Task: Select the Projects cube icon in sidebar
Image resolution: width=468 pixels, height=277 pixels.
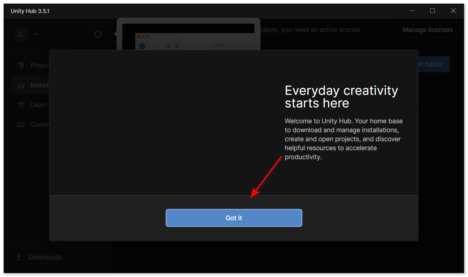Action: (21, 65)
